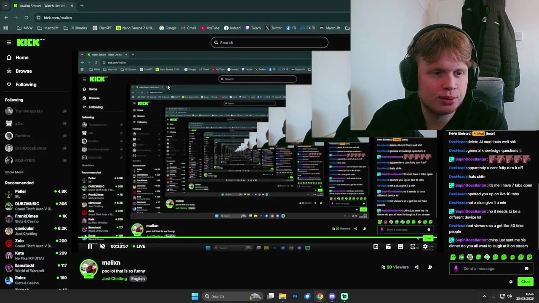The image size is (539, 303).
Task: Focus the Kick Search box
Action: (x=269, y=43)
